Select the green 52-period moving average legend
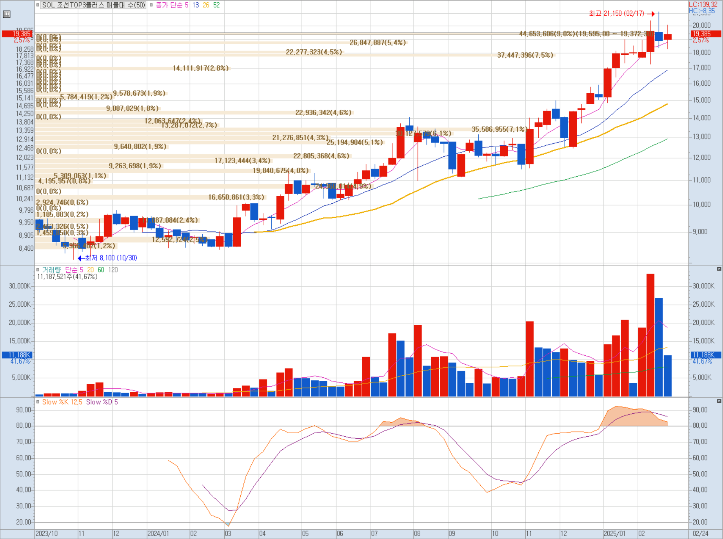The width and height of the screenshot is (723, 539). click(216, 5)
